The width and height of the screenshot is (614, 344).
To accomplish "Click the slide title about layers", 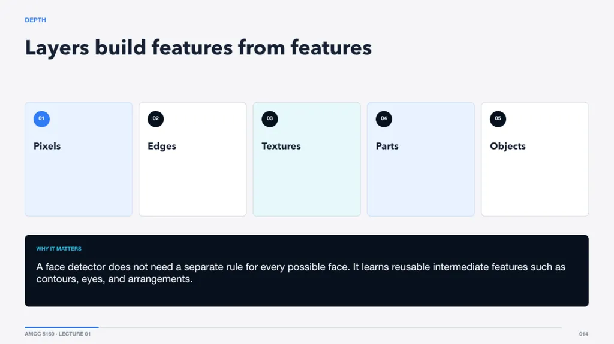I will (x=198, y=48).
